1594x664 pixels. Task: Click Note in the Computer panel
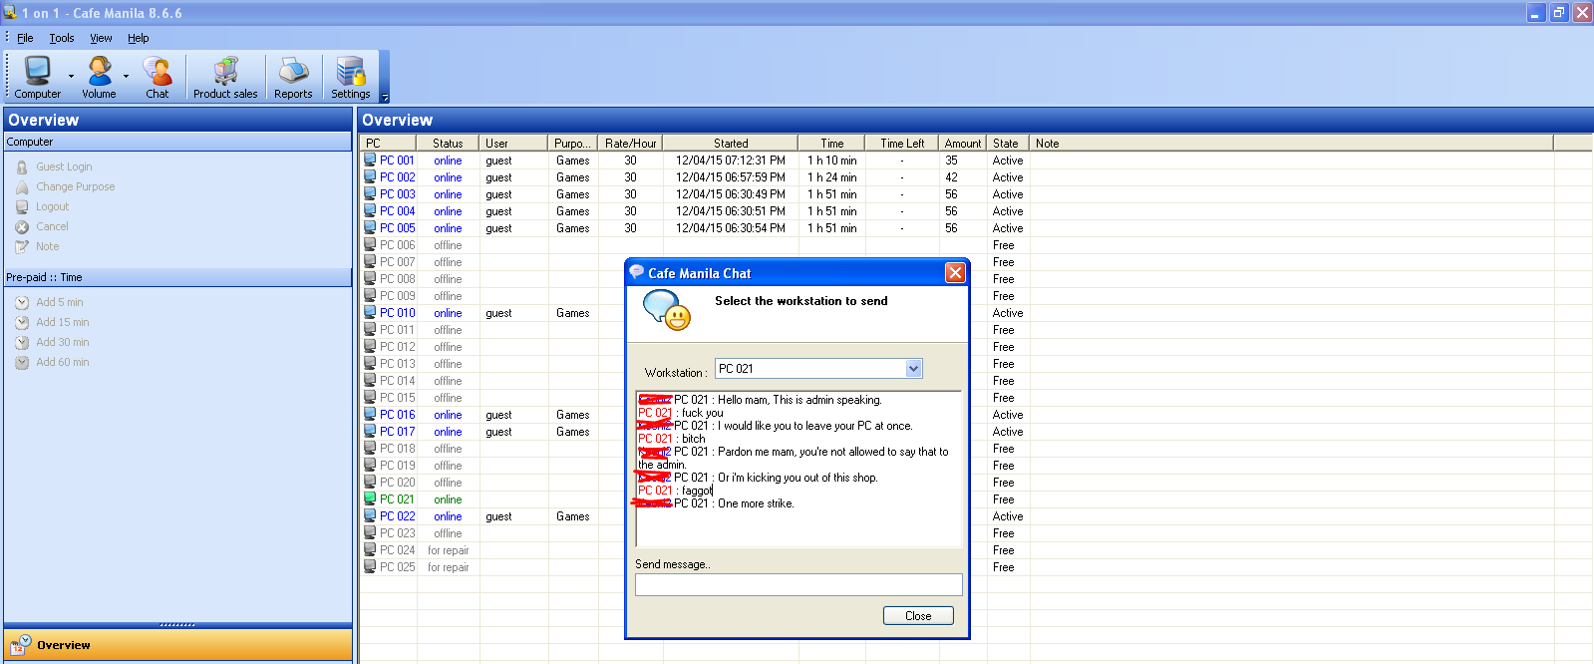[48, 246]
